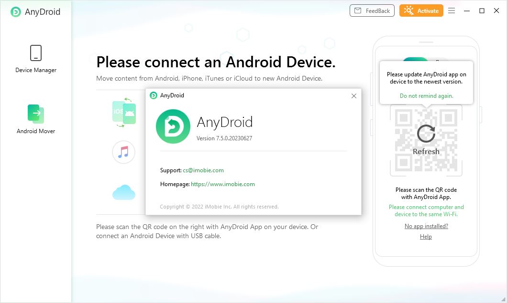Click Do not remind again
The height and width of the screenshot is (303, 507).
coord(426,96)
